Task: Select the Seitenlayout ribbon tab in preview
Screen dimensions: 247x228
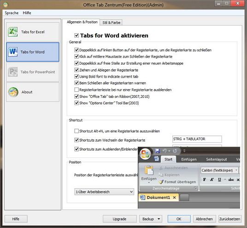Action: point(217,159)
